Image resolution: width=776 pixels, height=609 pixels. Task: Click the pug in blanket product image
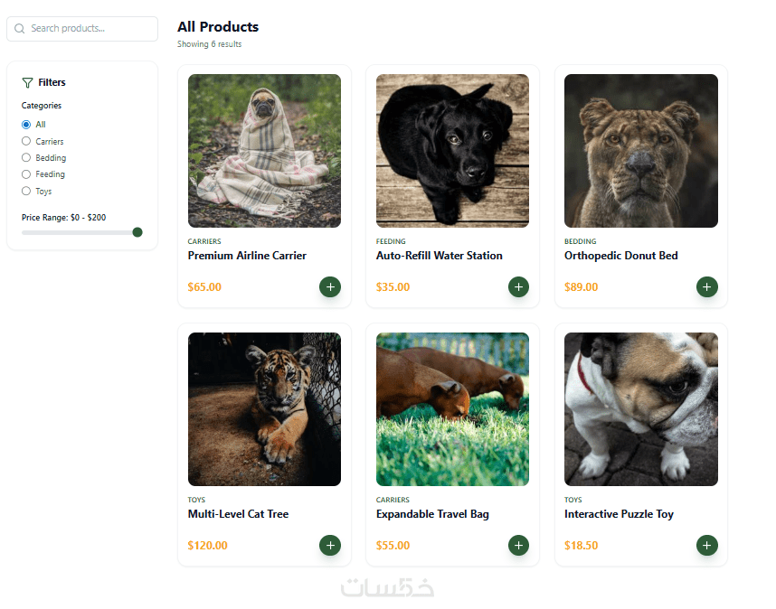[264, 151]
